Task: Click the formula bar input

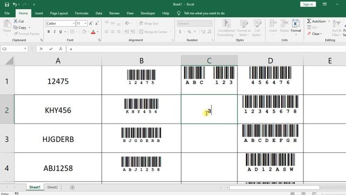Action: 207,49
